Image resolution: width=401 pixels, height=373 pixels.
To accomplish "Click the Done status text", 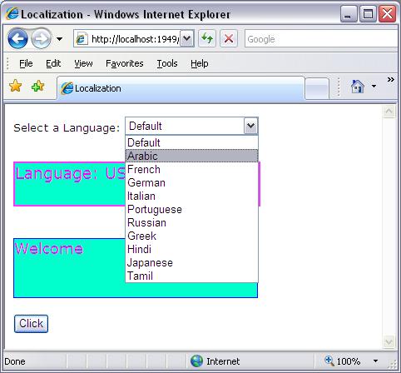I will [x=15, y=361].
